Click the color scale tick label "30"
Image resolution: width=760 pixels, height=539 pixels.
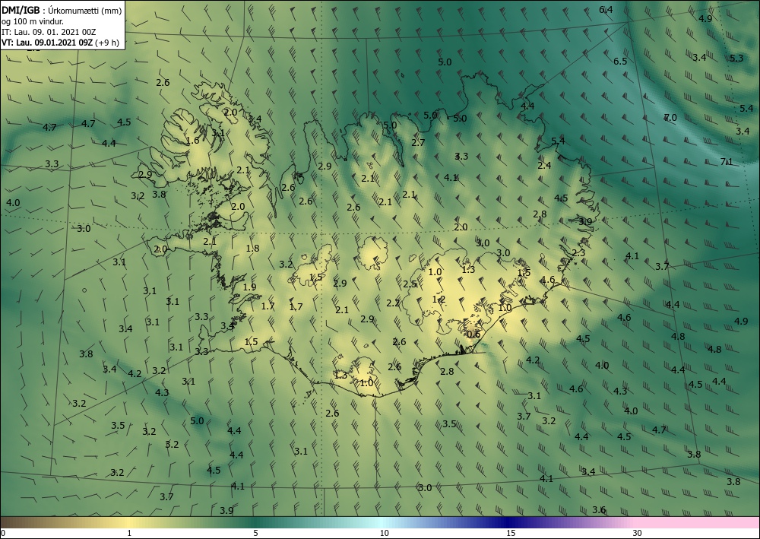tap(637, 533)
